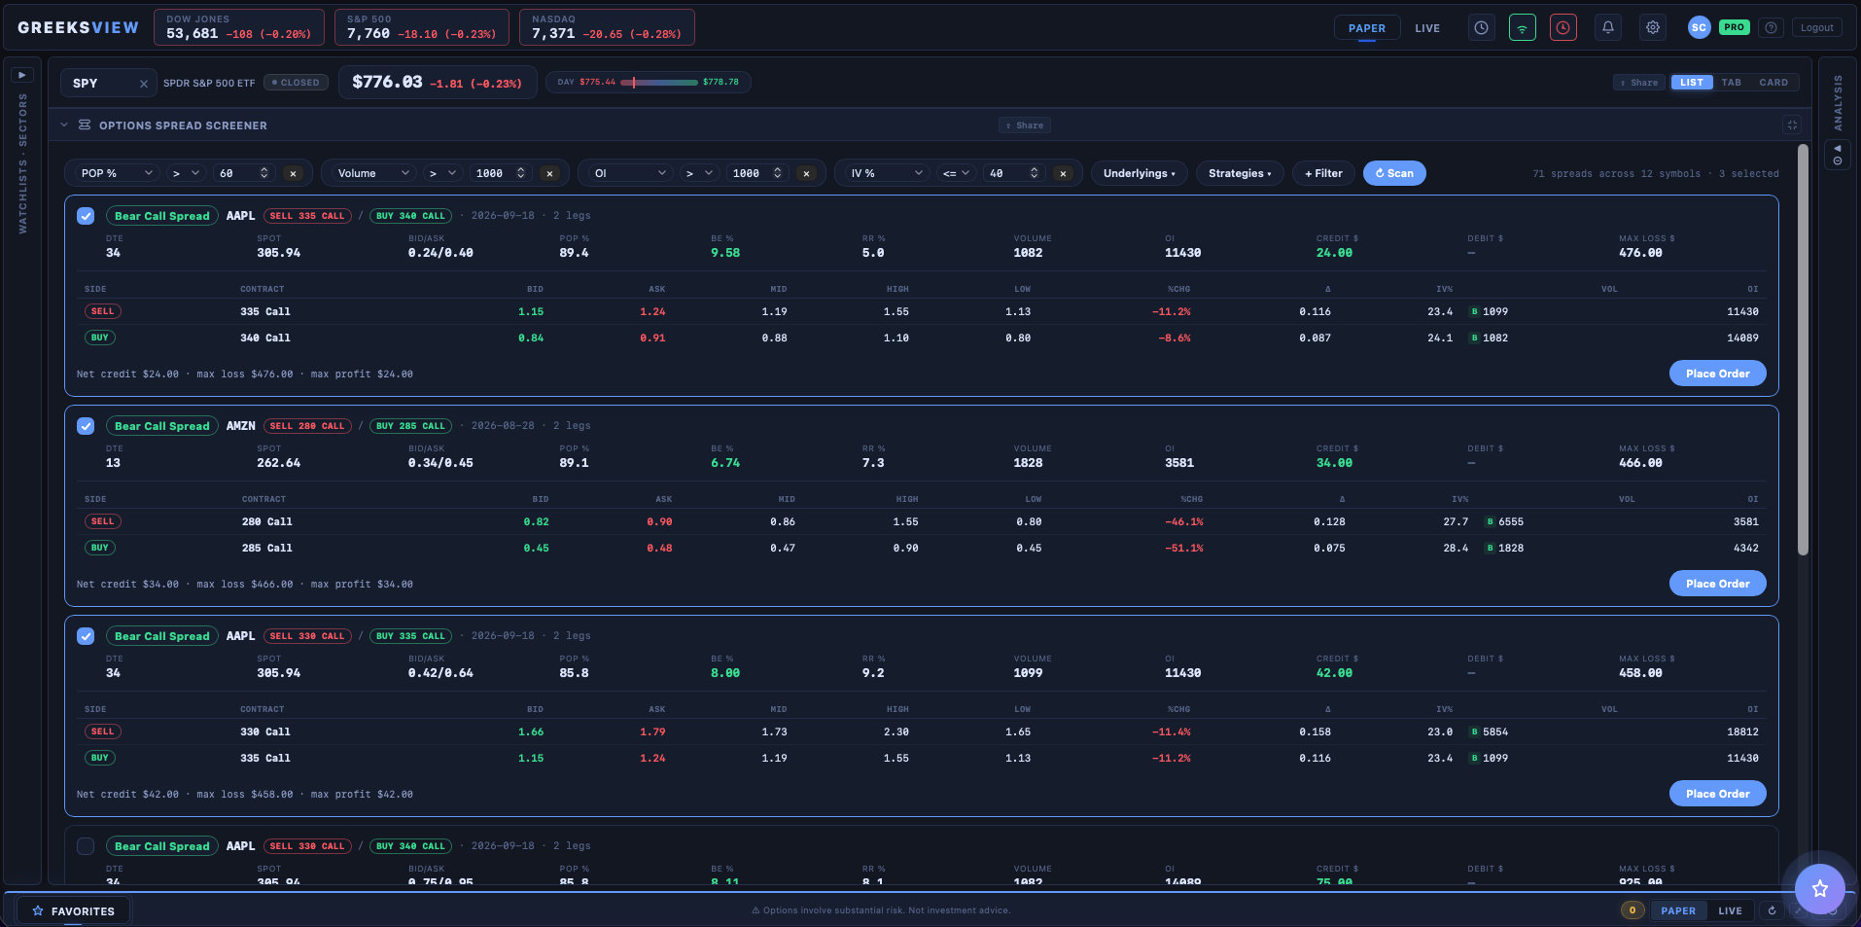Open the IV % <= operator dropdown
The width and height of the screenshot is (1861, 927).
pos(956,173)
